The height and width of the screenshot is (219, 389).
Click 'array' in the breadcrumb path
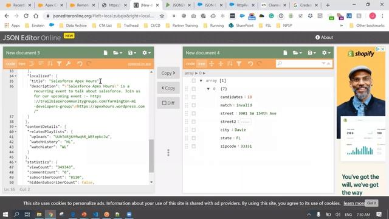[189, 73]
